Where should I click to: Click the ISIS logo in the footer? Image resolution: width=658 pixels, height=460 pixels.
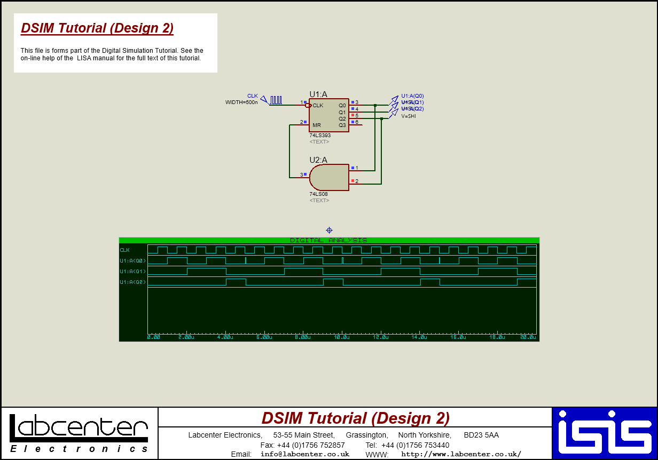pos(605,432)
